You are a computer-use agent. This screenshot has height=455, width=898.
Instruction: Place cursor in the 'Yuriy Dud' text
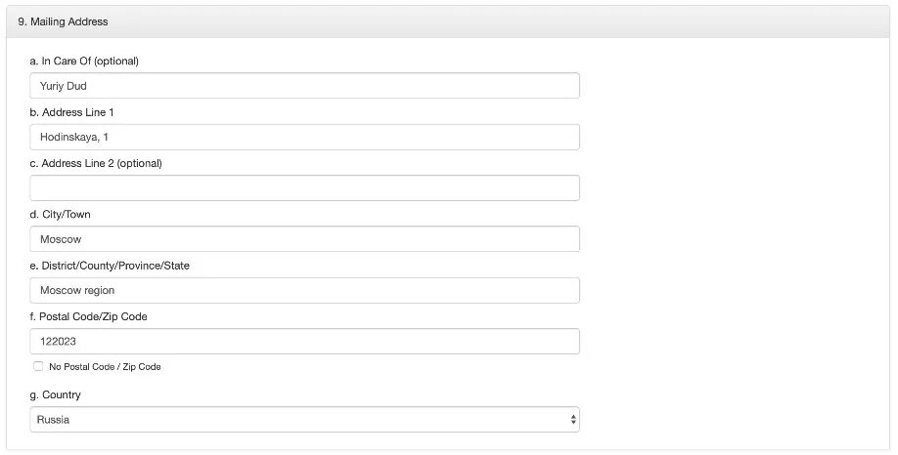click(x=64, y=86)
